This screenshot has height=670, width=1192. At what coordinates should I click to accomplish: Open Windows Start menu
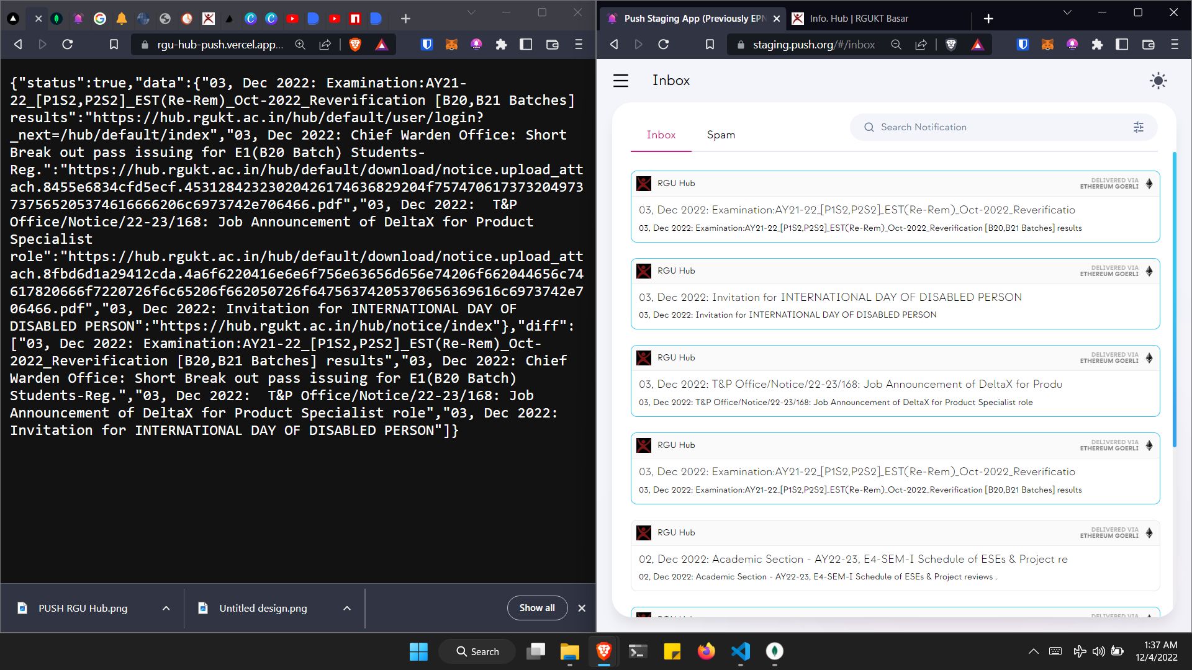tap(418, 651)
